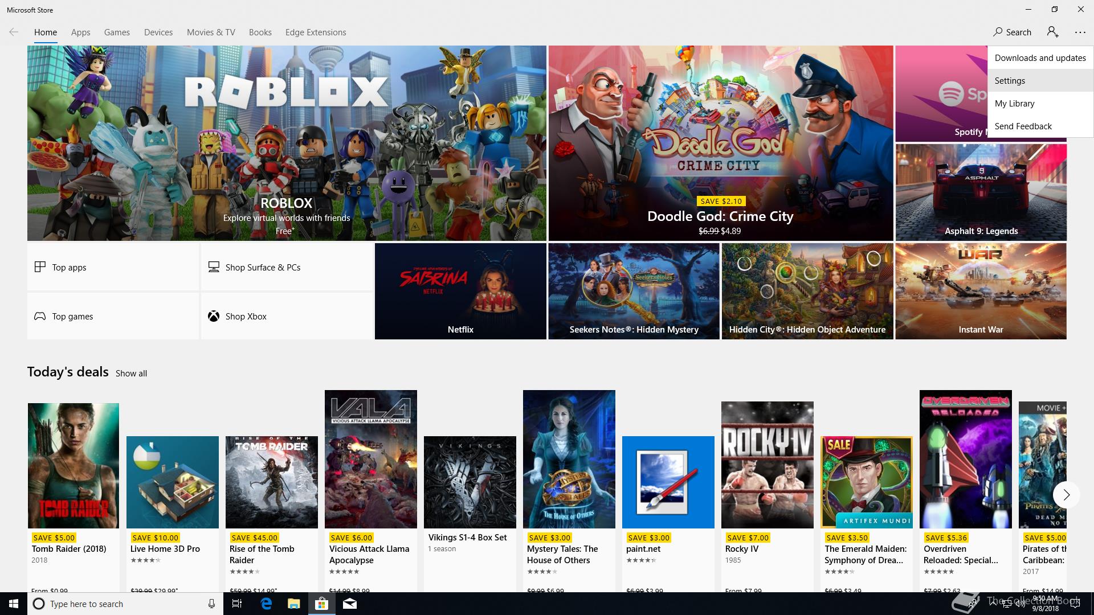Open Doodle God: Crime City banner

click(x=721, y=143)
